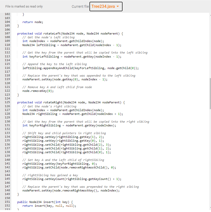The image size is (211, 212).
Task: Click the 'node.removeKey(0);' statement
Action: 38,91
